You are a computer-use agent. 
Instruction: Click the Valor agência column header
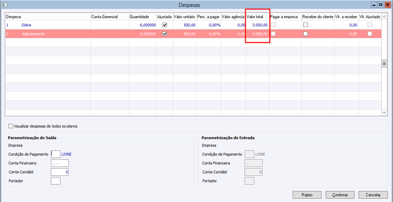click(x=233, y=17)
